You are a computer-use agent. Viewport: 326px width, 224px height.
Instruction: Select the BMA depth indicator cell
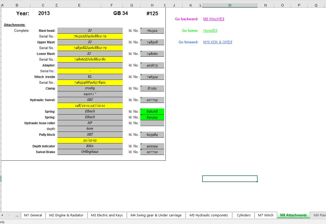click(x=90, y=146)
